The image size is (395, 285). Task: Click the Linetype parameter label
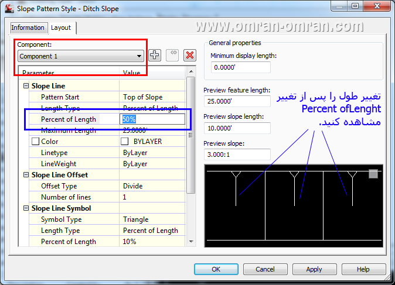54,152
